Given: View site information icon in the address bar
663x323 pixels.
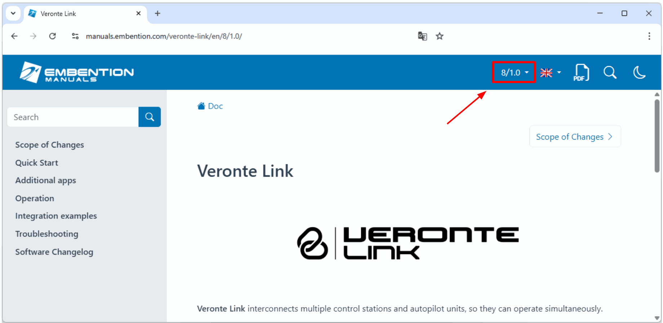Looking at the screenshot, I should [75, 36].
